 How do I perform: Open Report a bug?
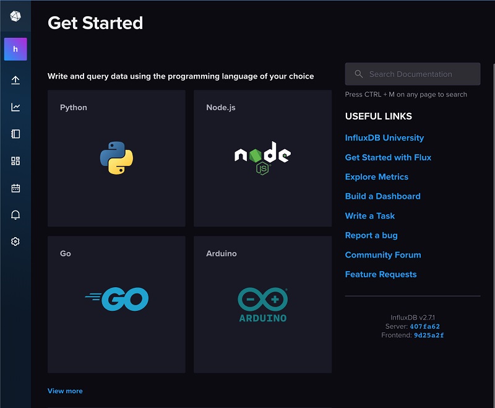pos(371,235)
